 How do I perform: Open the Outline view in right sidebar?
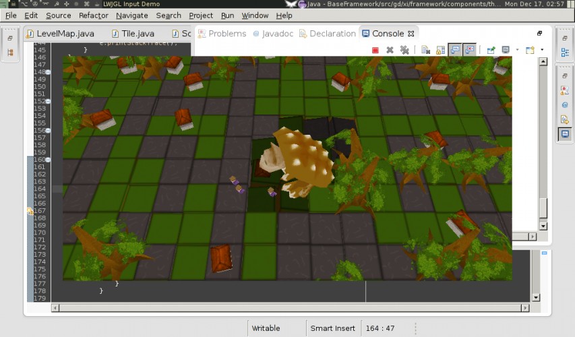pos(565,53)
